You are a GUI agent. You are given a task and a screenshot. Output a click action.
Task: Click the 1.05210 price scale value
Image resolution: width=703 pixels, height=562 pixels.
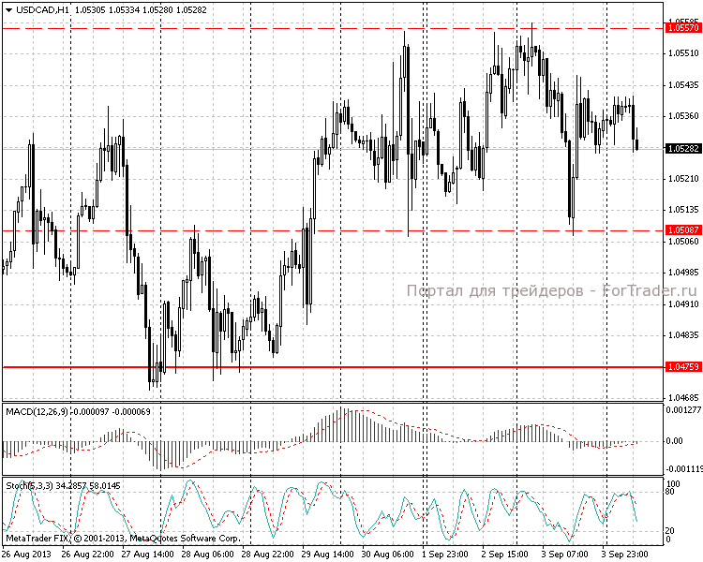tap(683, 179)
